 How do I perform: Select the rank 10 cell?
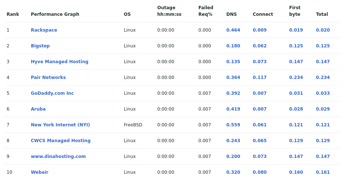9,172
